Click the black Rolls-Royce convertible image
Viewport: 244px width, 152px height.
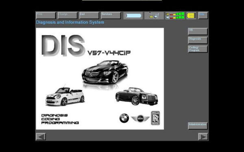click(137, 96)
